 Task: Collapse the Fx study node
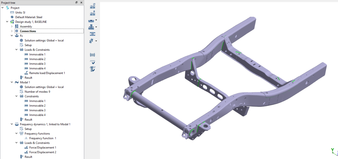coord(12,36)
